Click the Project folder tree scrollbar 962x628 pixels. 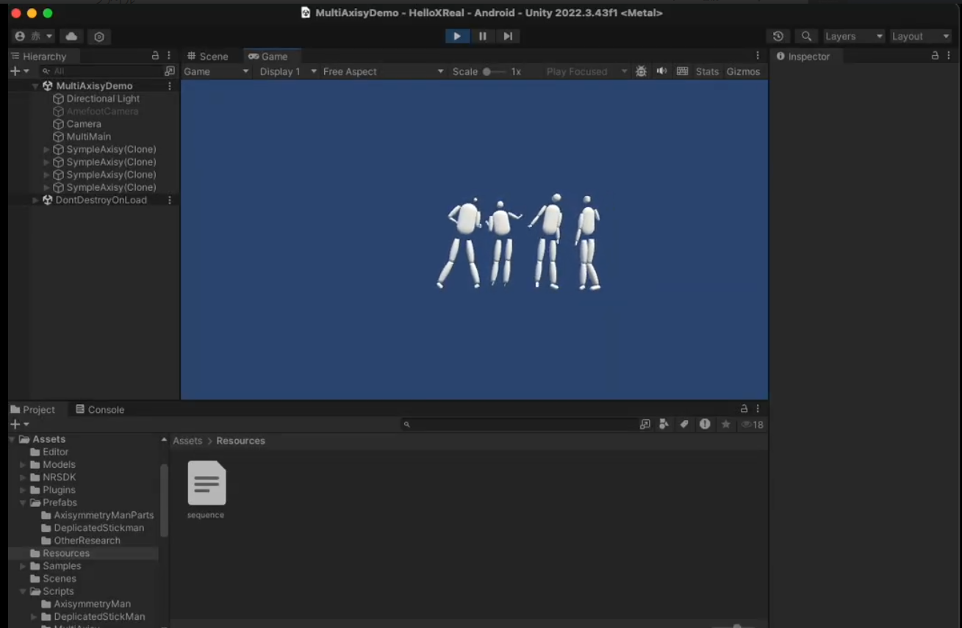pyautogui.click(x=164, y=499)
